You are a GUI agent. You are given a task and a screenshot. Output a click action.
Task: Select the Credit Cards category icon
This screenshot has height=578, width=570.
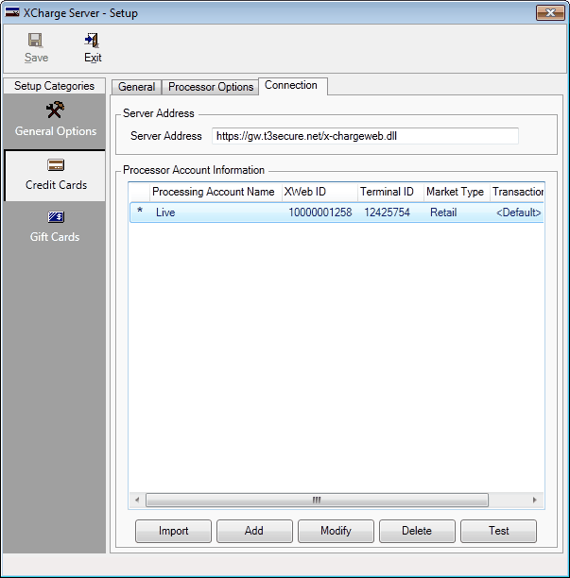coord(56,165)
